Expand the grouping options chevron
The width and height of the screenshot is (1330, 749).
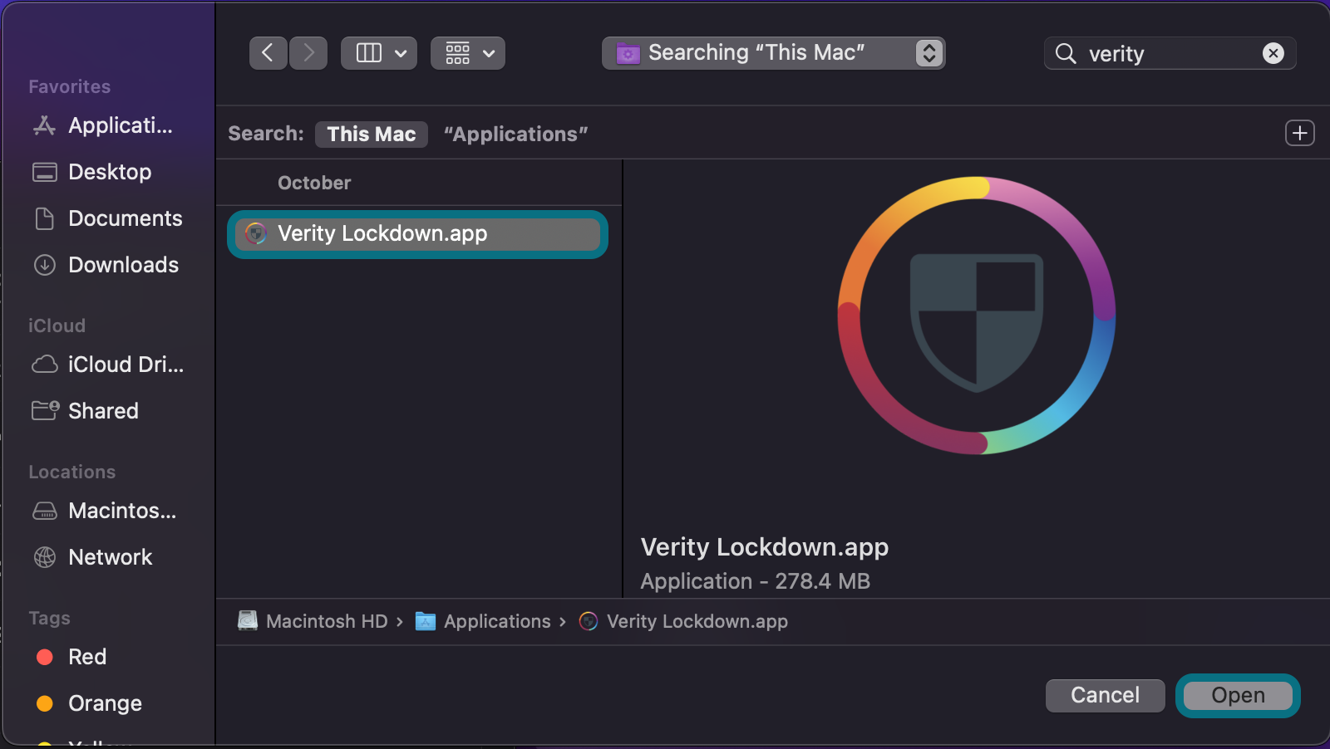point(490,53)
